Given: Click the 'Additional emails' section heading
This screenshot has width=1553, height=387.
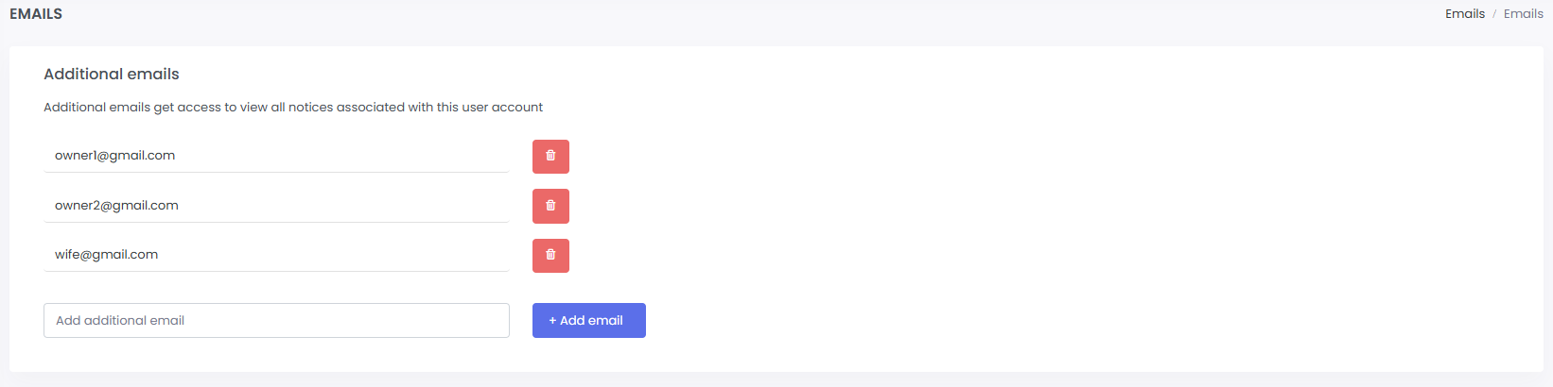Looking at the screenshot, I should (112, 74).
